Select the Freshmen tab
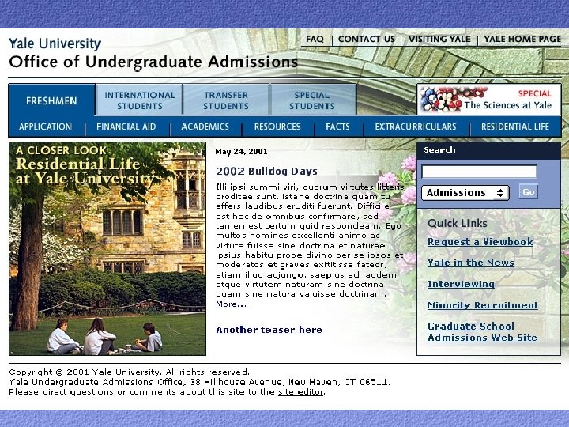The width and height of the screenshot is (569, 427). click(x=52, y=100)
